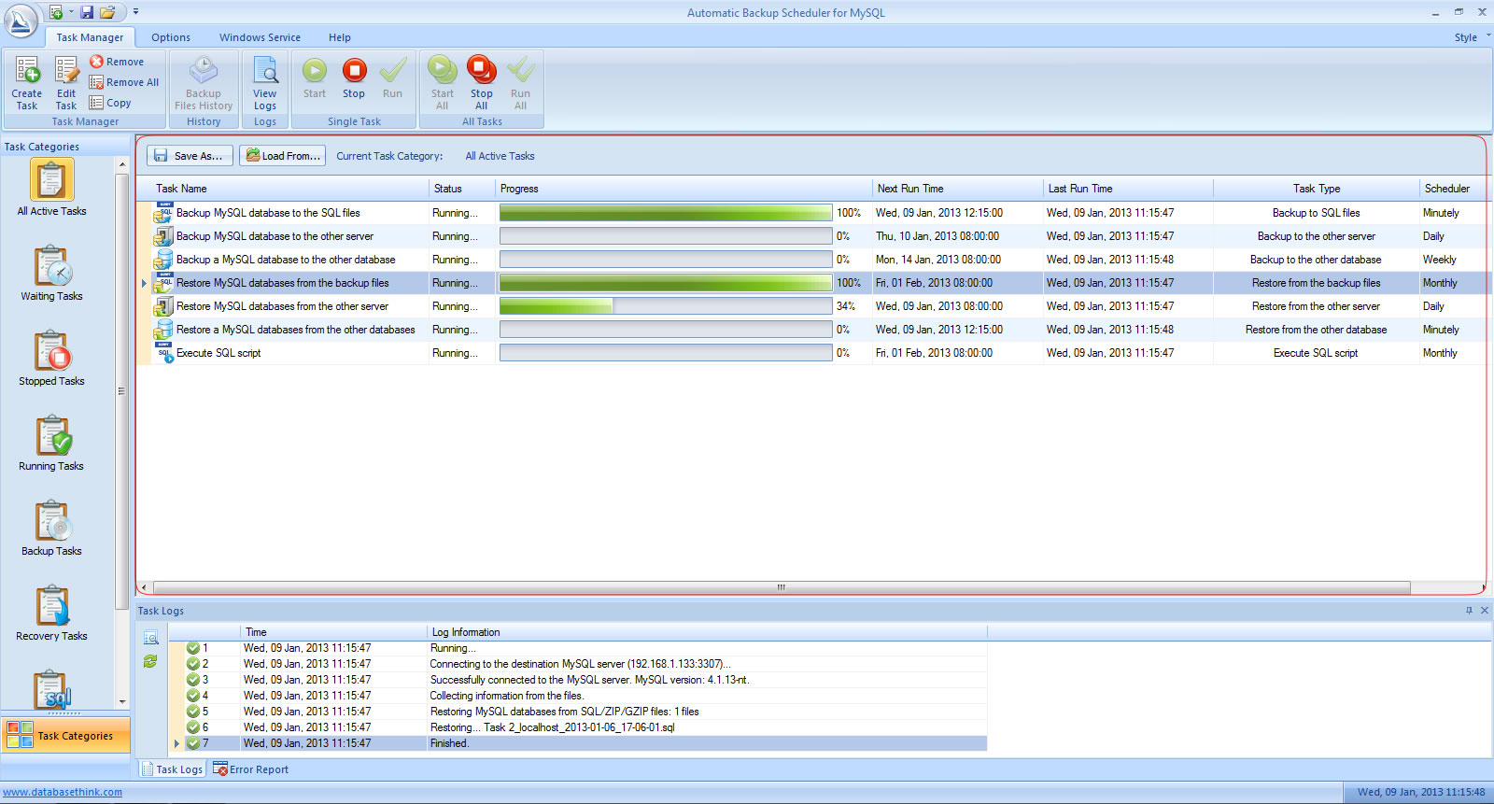Open the Help ribbon tab

pos(340,37)
